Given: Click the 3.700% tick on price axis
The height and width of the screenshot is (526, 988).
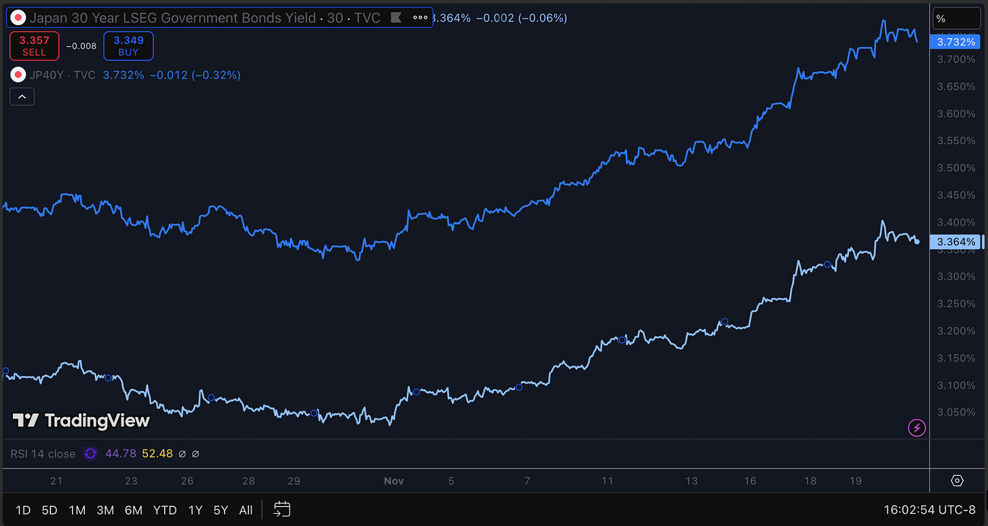Looking at the screenshot, I should click(955, 60).
